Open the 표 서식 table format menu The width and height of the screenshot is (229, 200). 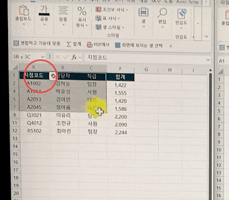coord(107,18)
